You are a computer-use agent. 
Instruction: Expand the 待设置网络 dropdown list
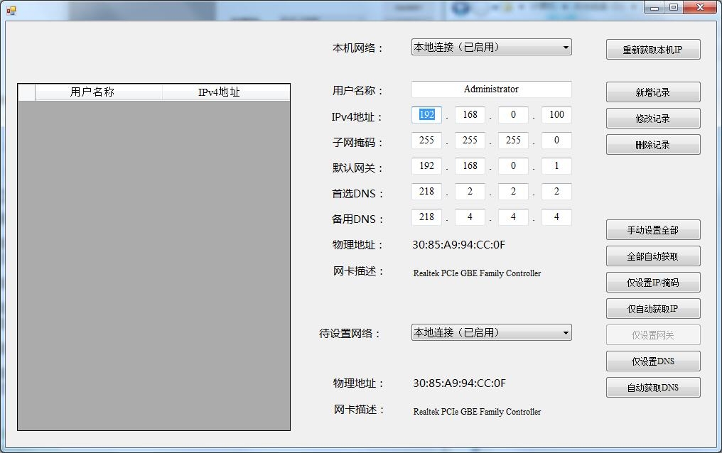click(x=491, y=332)
